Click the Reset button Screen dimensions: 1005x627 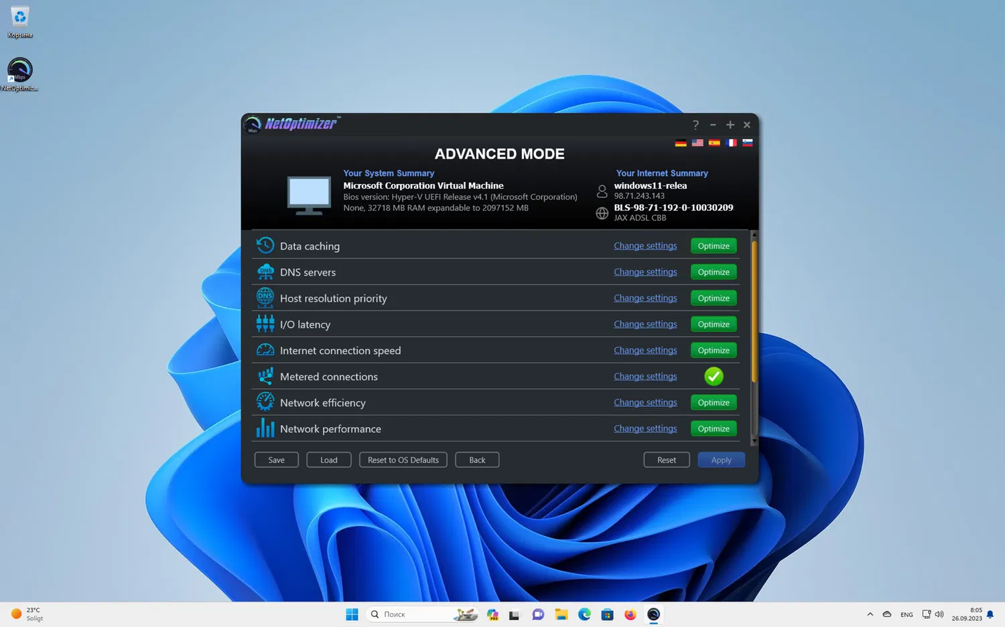tap(667, 460)
